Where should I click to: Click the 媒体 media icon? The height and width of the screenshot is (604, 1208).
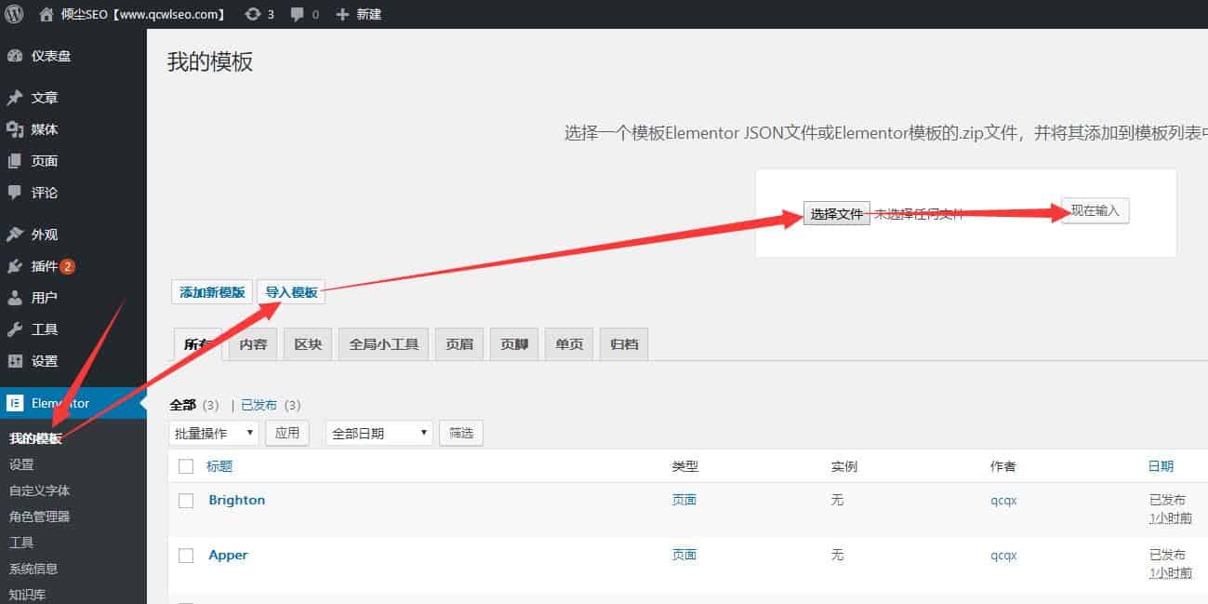coord(15,129)
